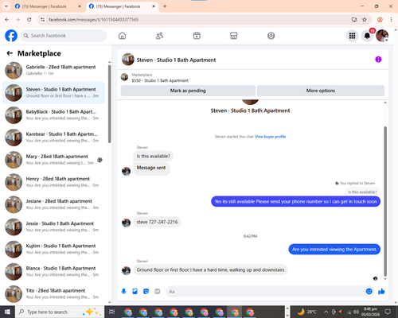Click the Search Facebook field
Viewport: 398px width, 318px height.
pyautogui.click(x=64, y=36)
